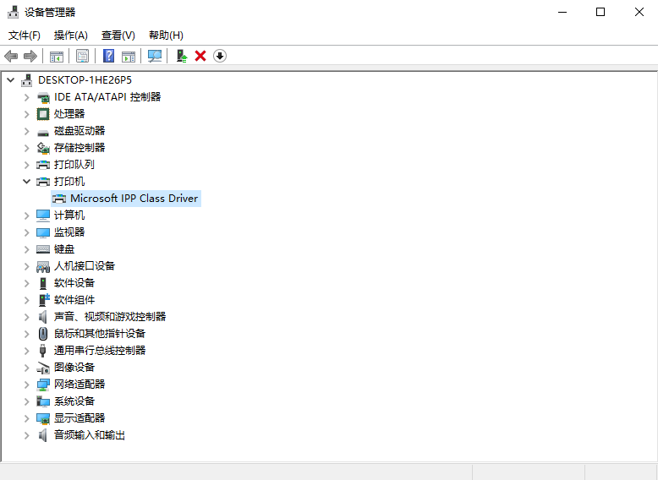Viewport: 658px width, 480px height.
Task: Select the 磁盘驱动器 tree item
Action: 80,130
